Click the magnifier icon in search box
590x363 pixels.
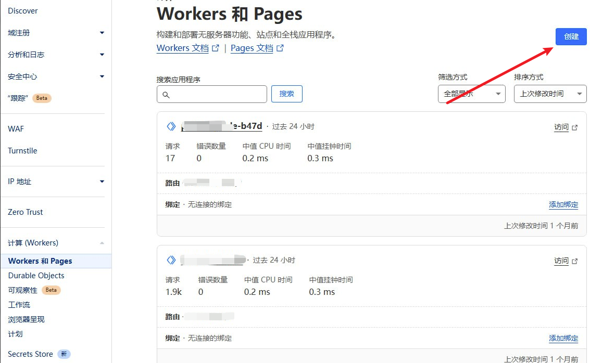[x=166, y=95]
